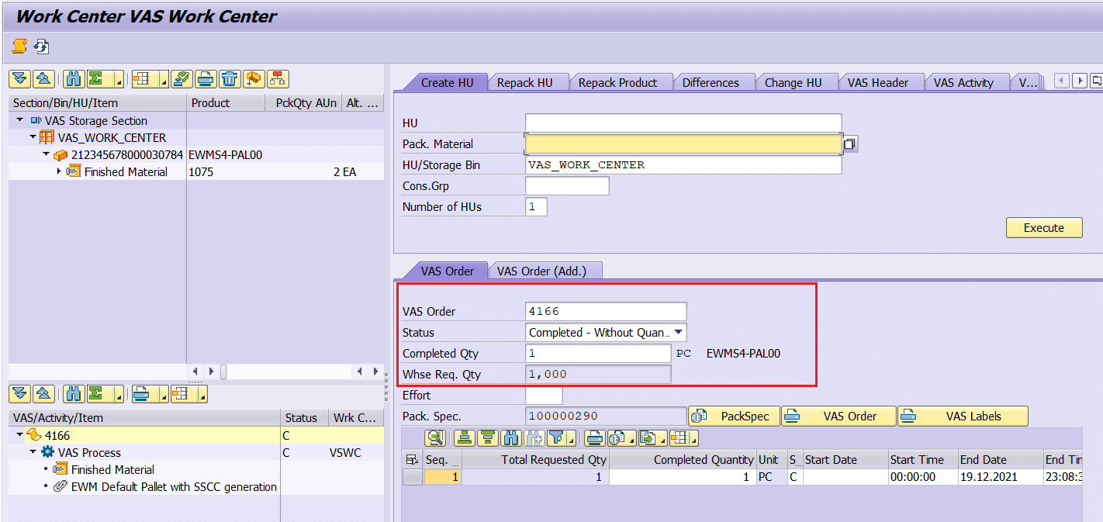Click the VAS Labels print button
This screenshot has height=522, width=1103.
pyautogui.click(x=963, y=416)
